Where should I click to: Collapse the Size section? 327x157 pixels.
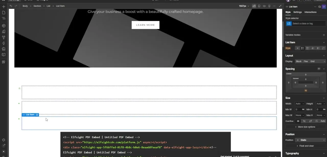click(324, 98)
